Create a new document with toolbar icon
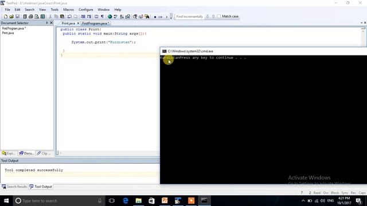 (x=6, y=17)
